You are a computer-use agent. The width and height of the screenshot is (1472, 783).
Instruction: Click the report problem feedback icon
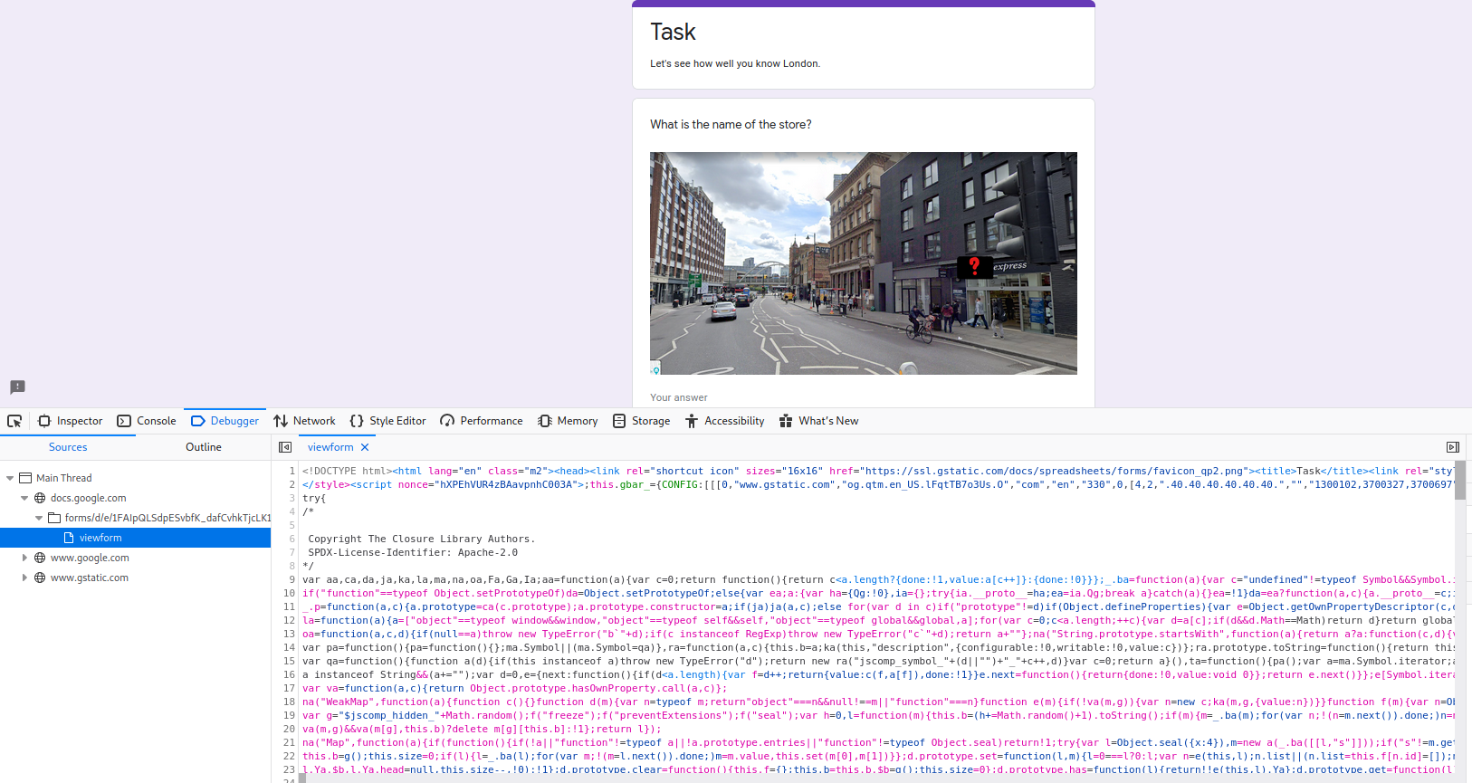pyautogui.click(x=17, y=387)
